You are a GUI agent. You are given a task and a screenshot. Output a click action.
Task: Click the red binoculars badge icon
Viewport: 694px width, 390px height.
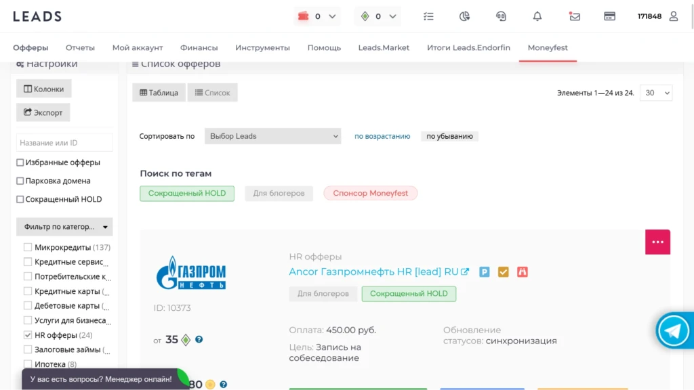coord(523,272)
